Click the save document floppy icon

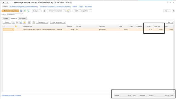(21, 11)
